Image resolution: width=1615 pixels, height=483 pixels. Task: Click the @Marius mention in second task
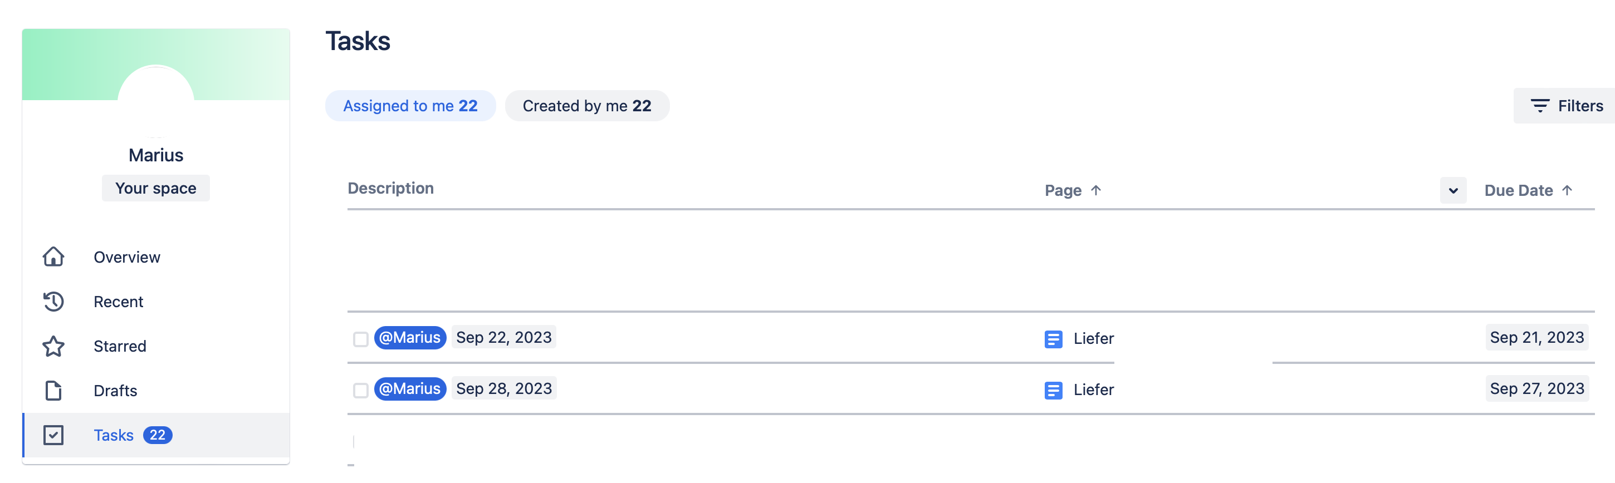[410, 388]
